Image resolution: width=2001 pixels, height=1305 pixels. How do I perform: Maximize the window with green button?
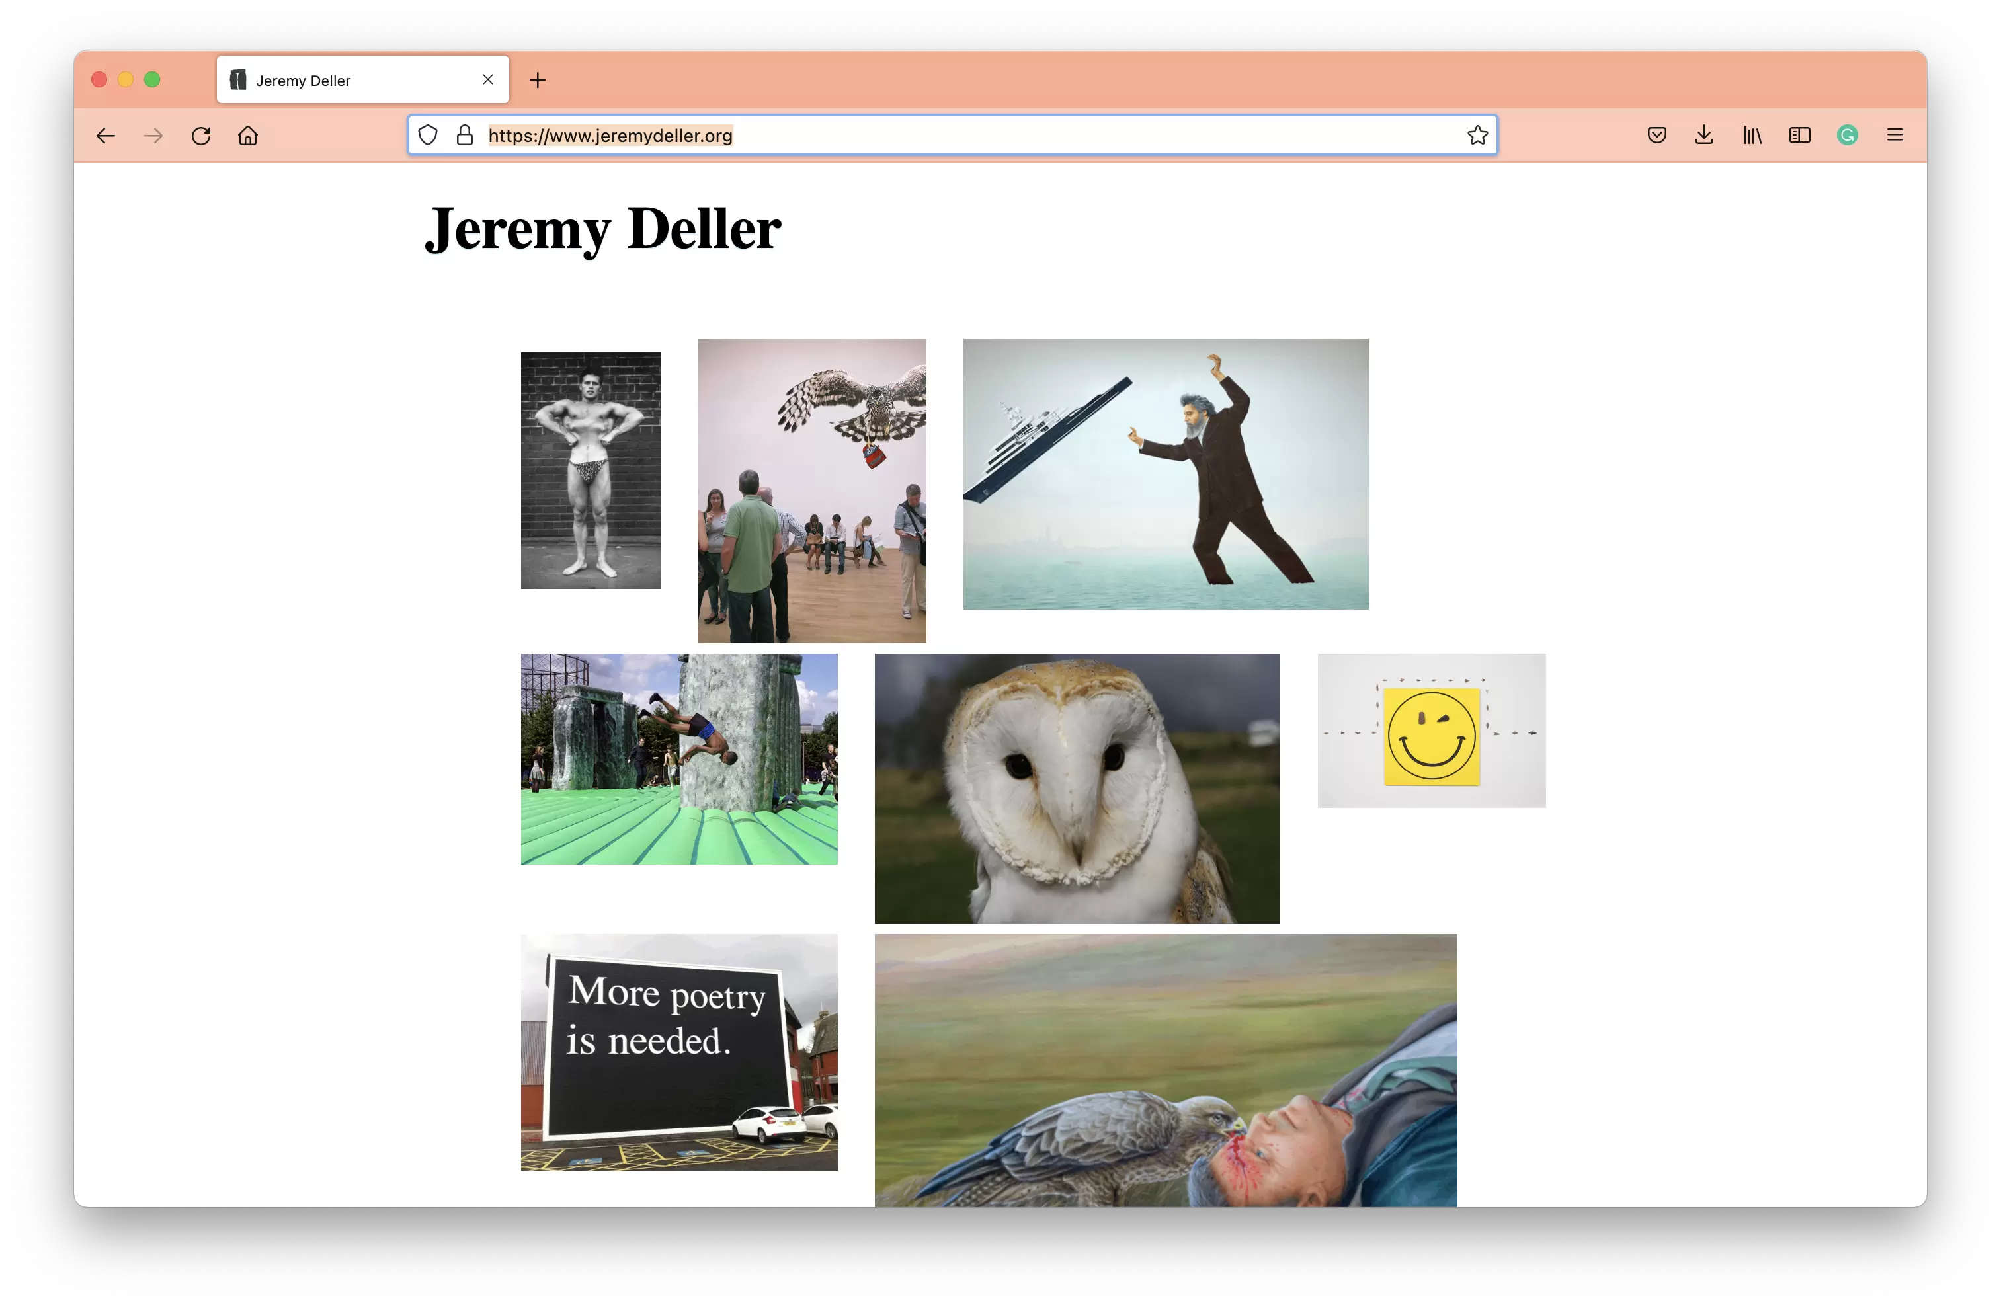point(152,80)
